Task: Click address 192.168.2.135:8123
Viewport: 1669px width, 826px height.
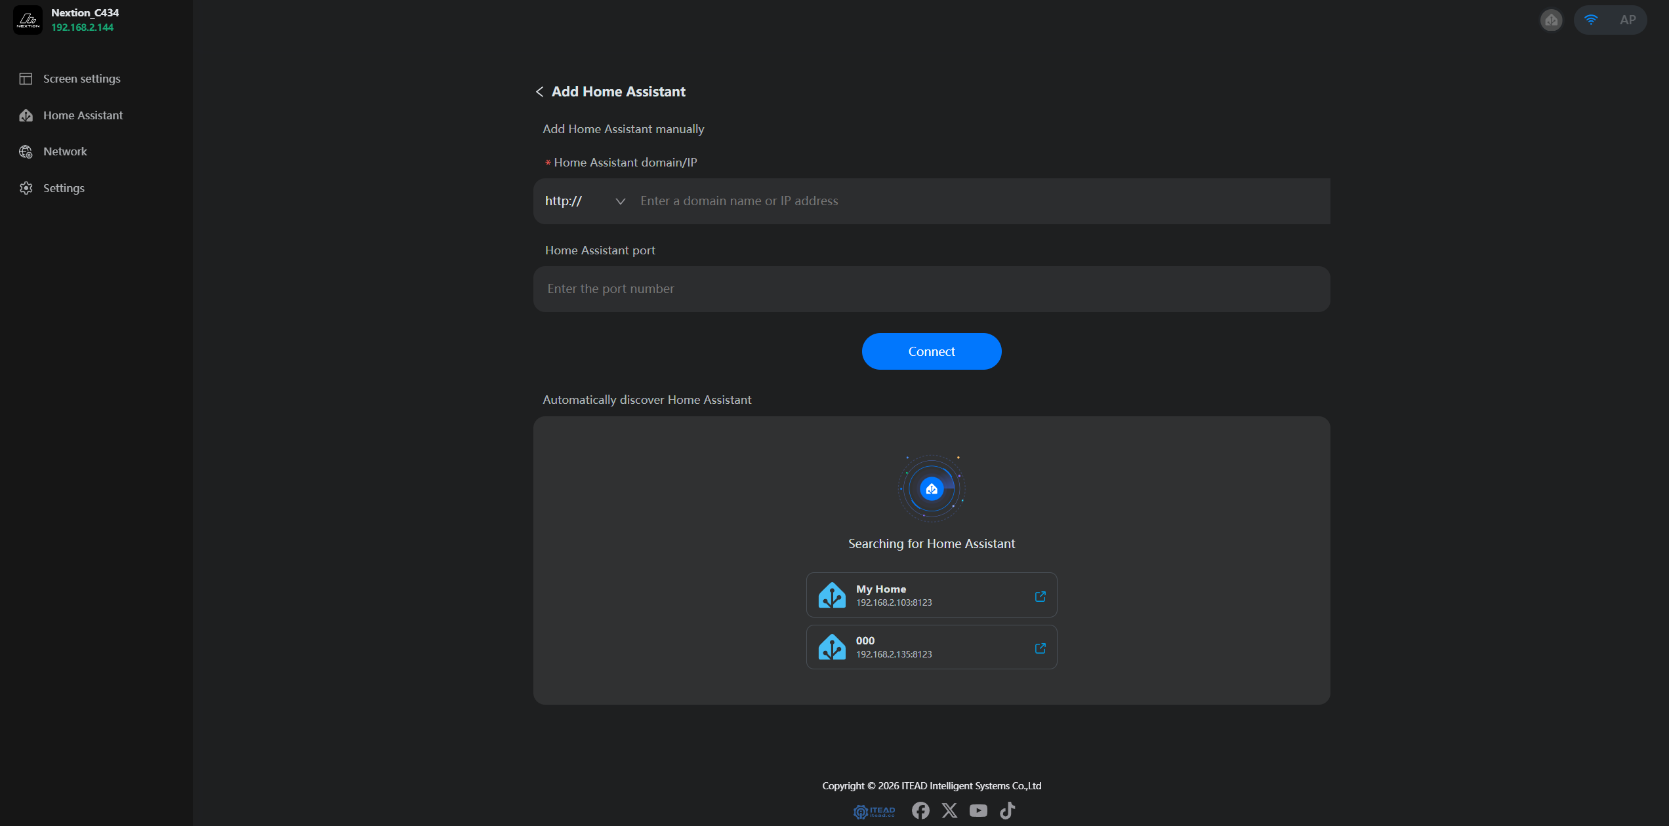Action: tap(894, 654)
